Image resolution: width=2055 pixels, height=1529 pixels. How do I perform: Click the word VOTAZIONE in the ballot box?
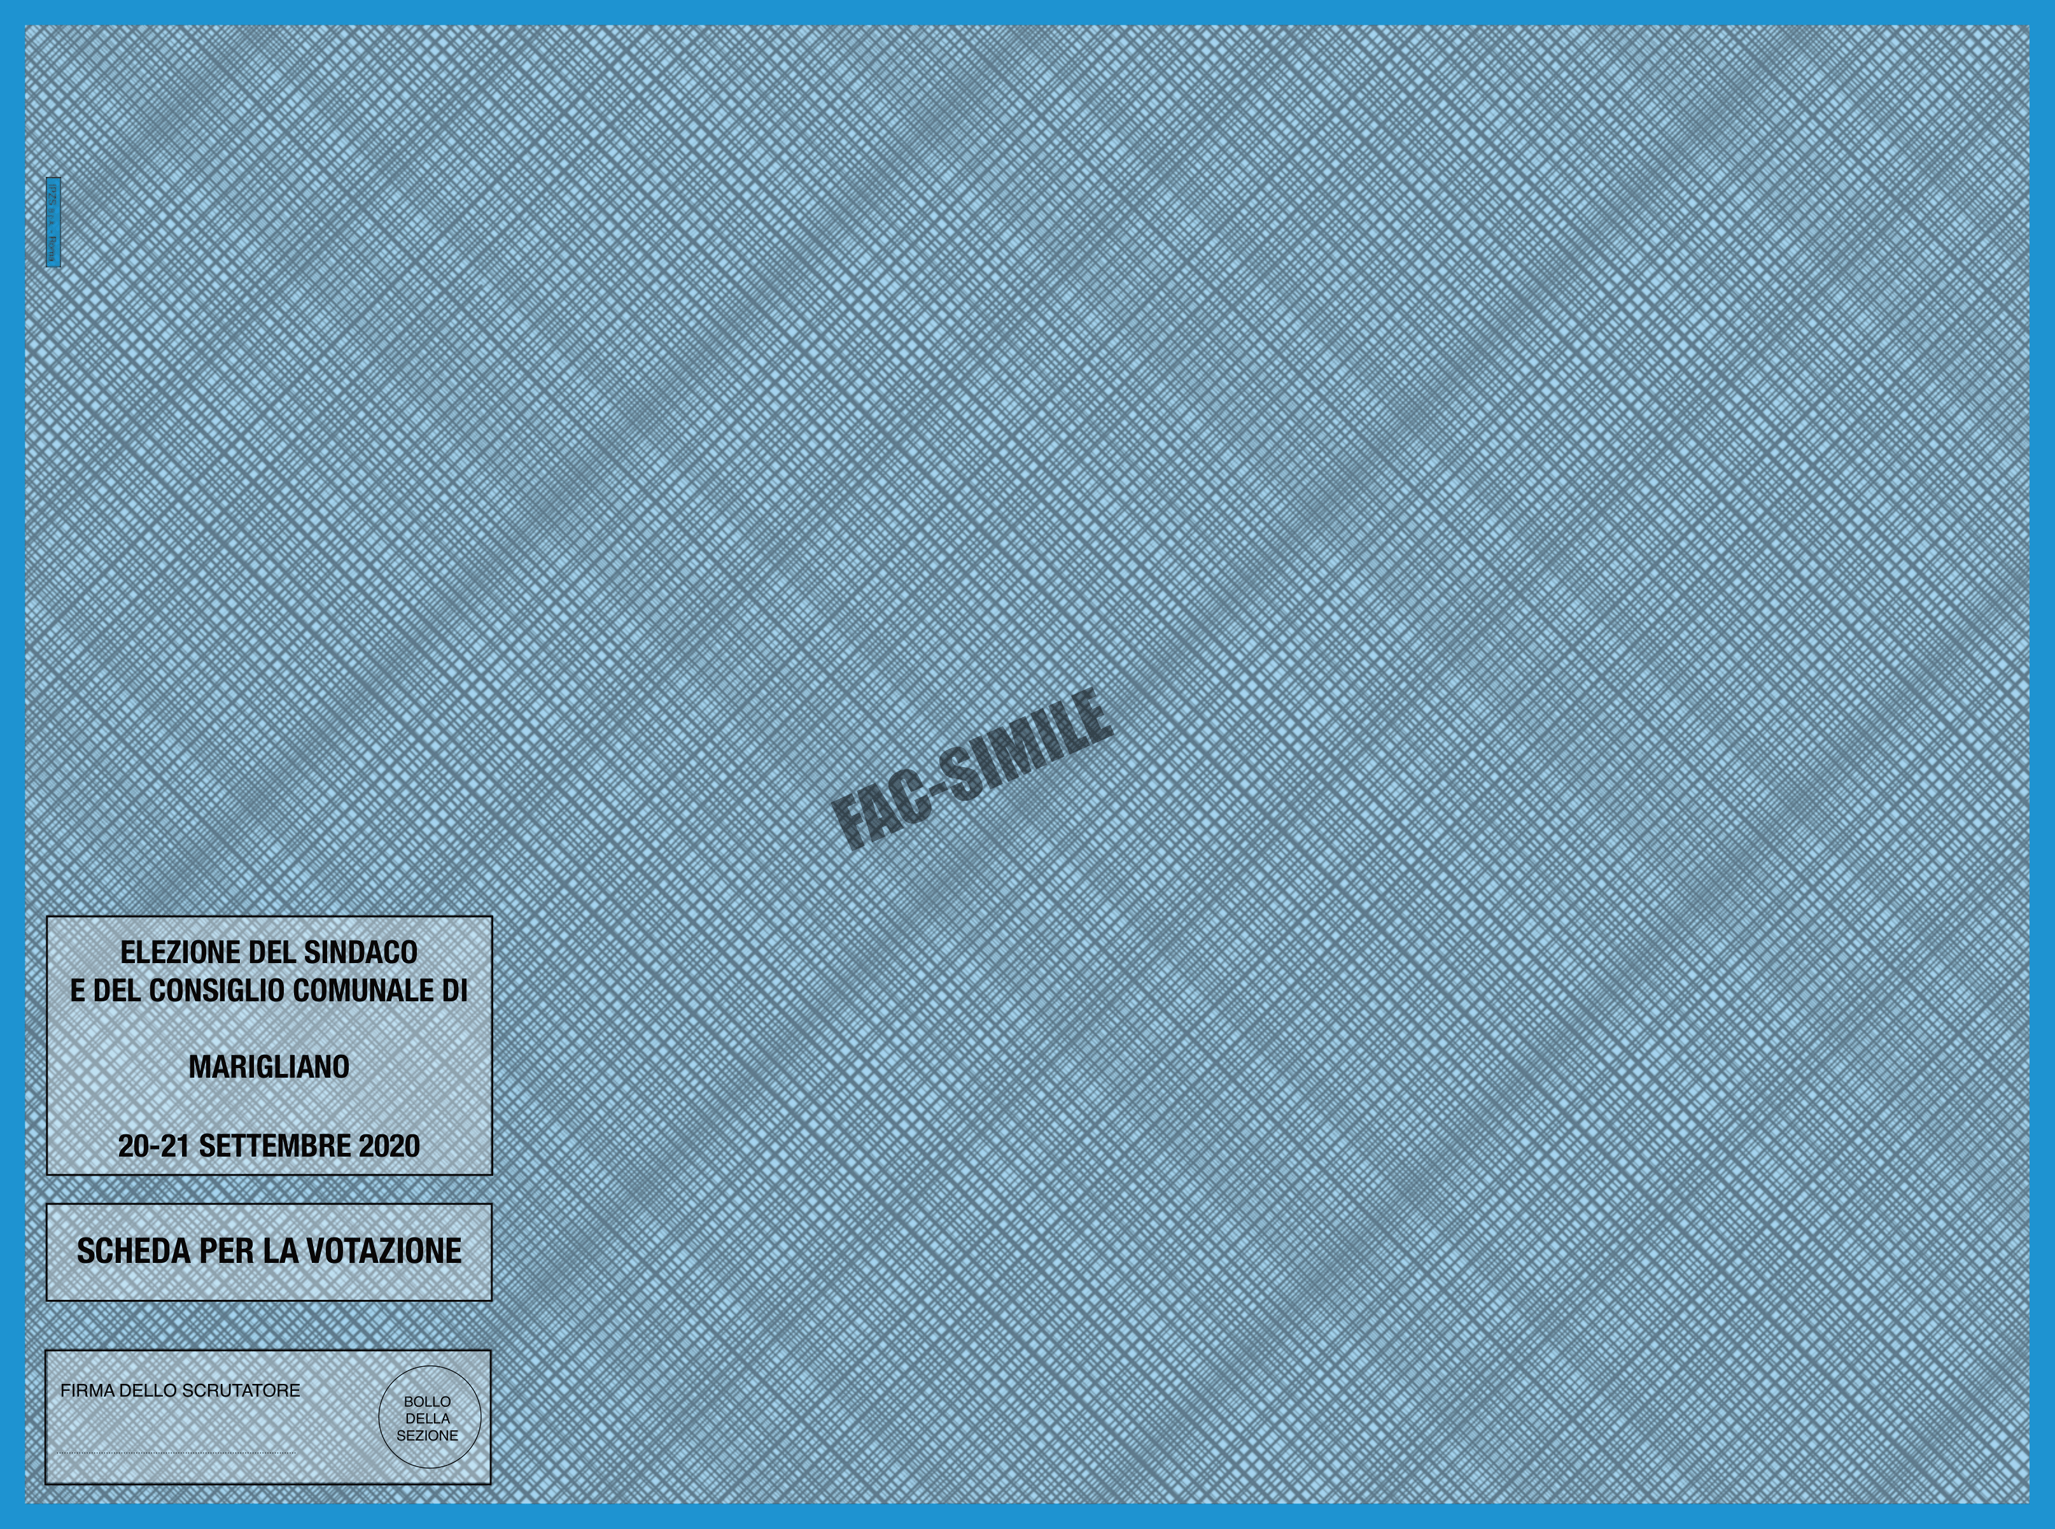click(x=384, y=1251)
